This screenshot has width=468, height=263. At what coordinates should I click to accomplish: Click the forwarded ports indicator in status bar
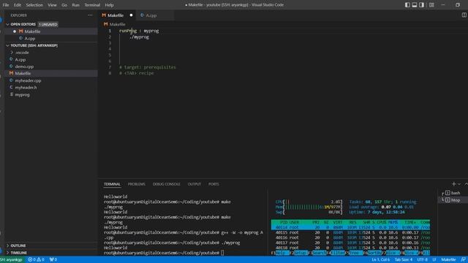[x=53, y=260]
